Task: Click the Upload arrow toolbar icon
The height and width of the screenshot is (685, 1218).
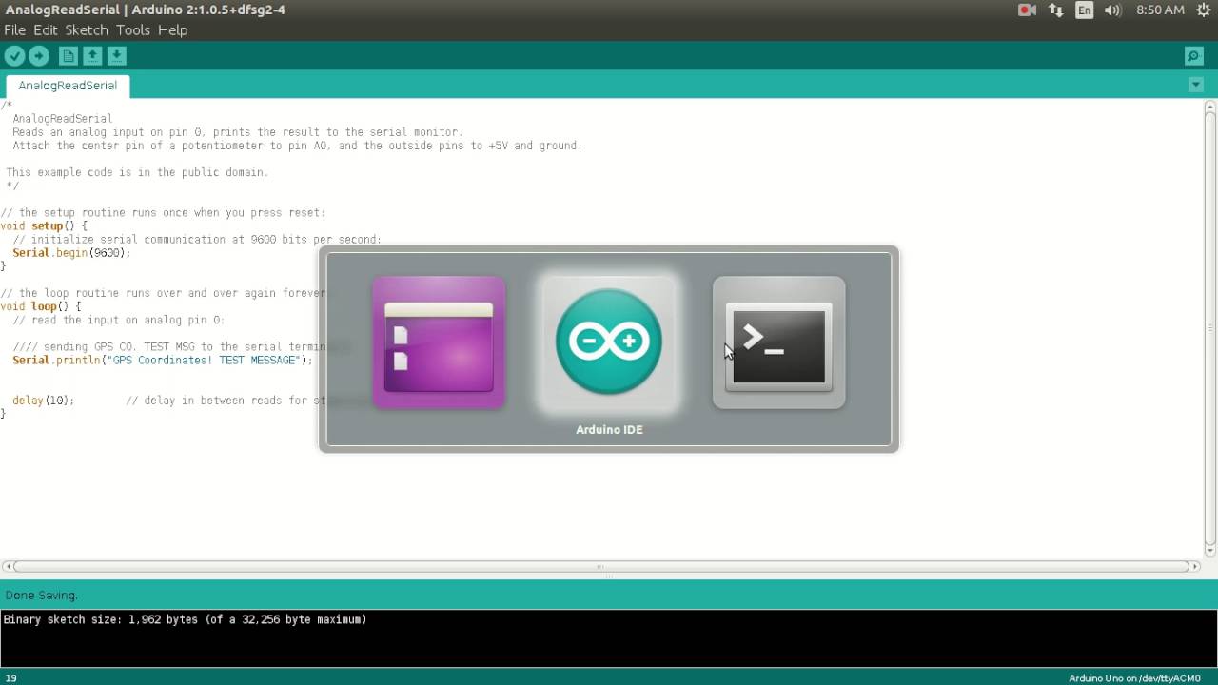Action: coord(39,56)
